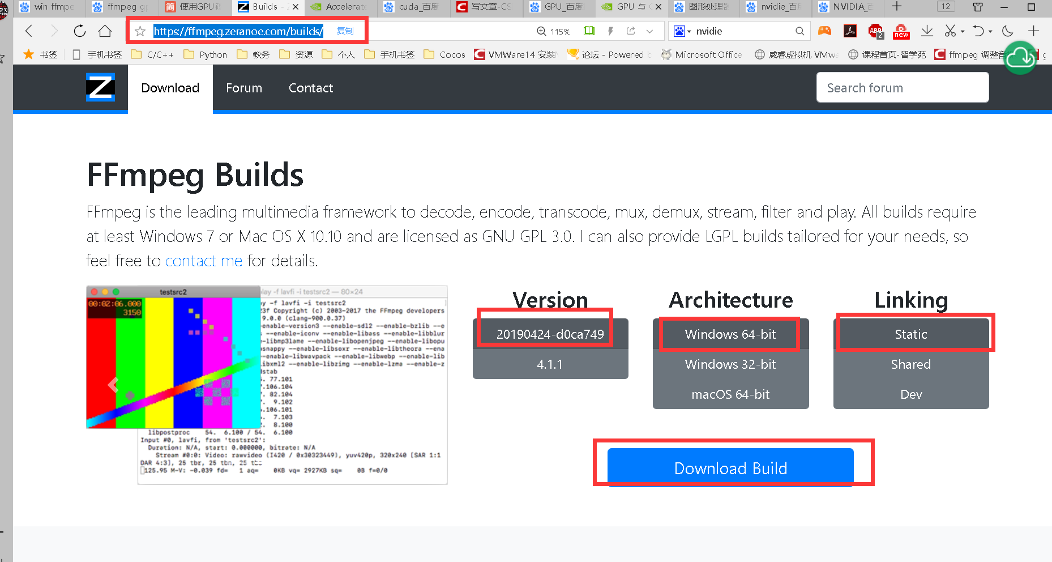Close the Builds tab

click(x=296, y=7)
